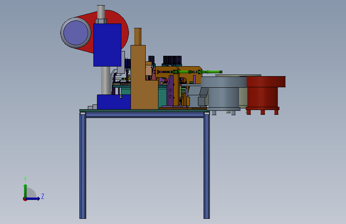Select the brown cylinder atop the column

tap(138, 37)
